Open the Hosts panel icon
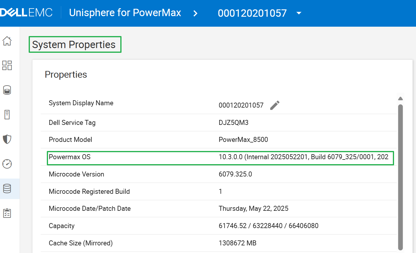 pos(7,114)
